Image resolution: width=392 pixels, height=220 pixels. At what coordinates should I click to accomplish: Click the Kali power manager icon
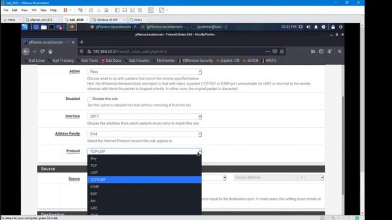pyautogui.click(x=323, y=27)
